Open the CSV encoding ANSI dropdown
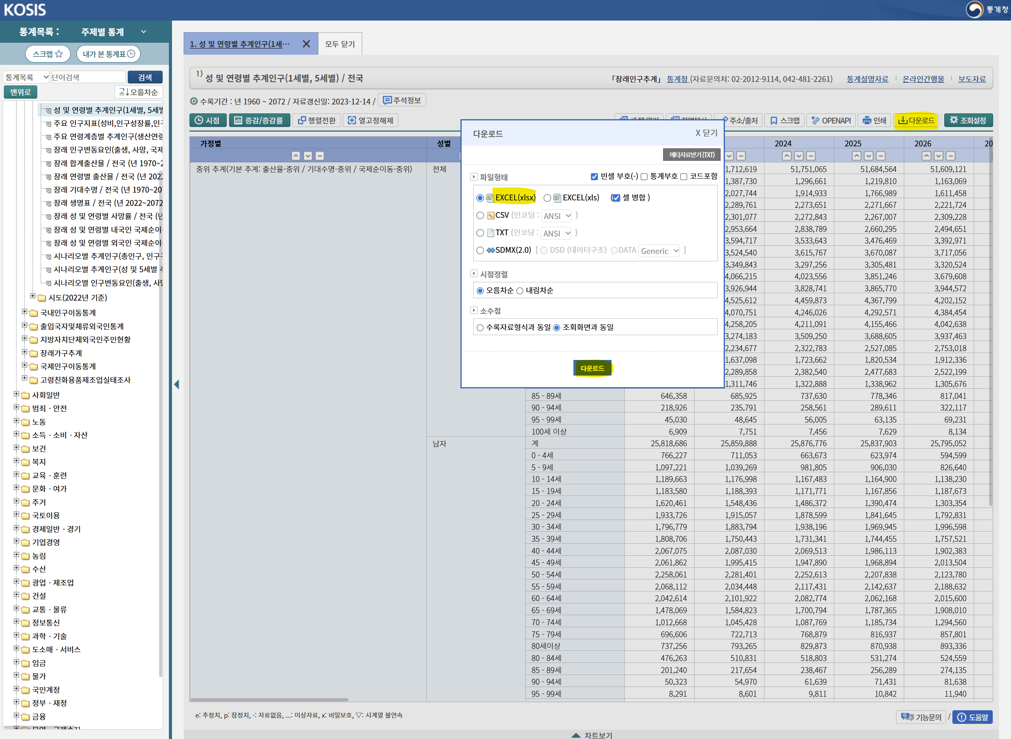Viewport: 1011px width, 739px height. (x=557, y=216)
